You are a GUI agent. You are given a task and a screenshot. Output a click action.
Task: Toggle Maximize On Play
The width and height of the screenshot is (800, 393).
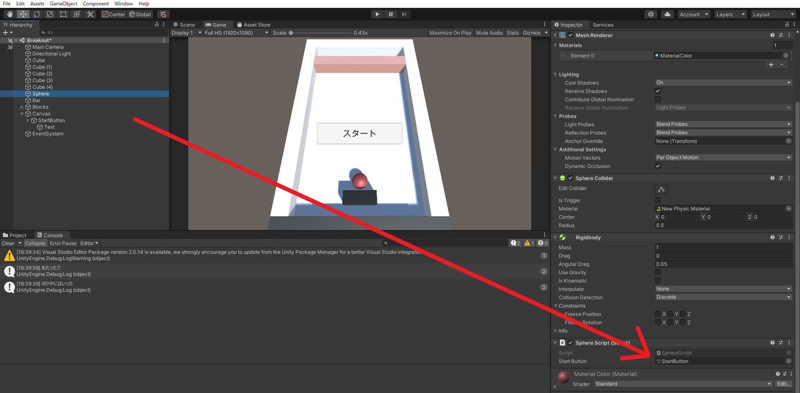click(x=450, y=33)
